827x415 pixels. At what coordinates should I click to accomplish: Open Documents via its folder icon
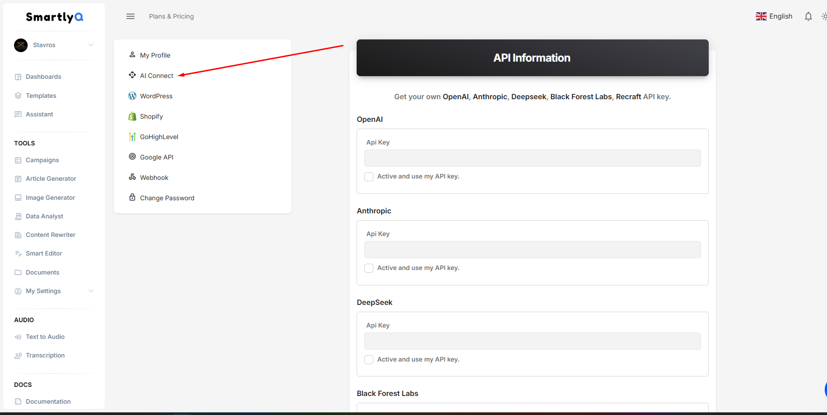[18, 272]
